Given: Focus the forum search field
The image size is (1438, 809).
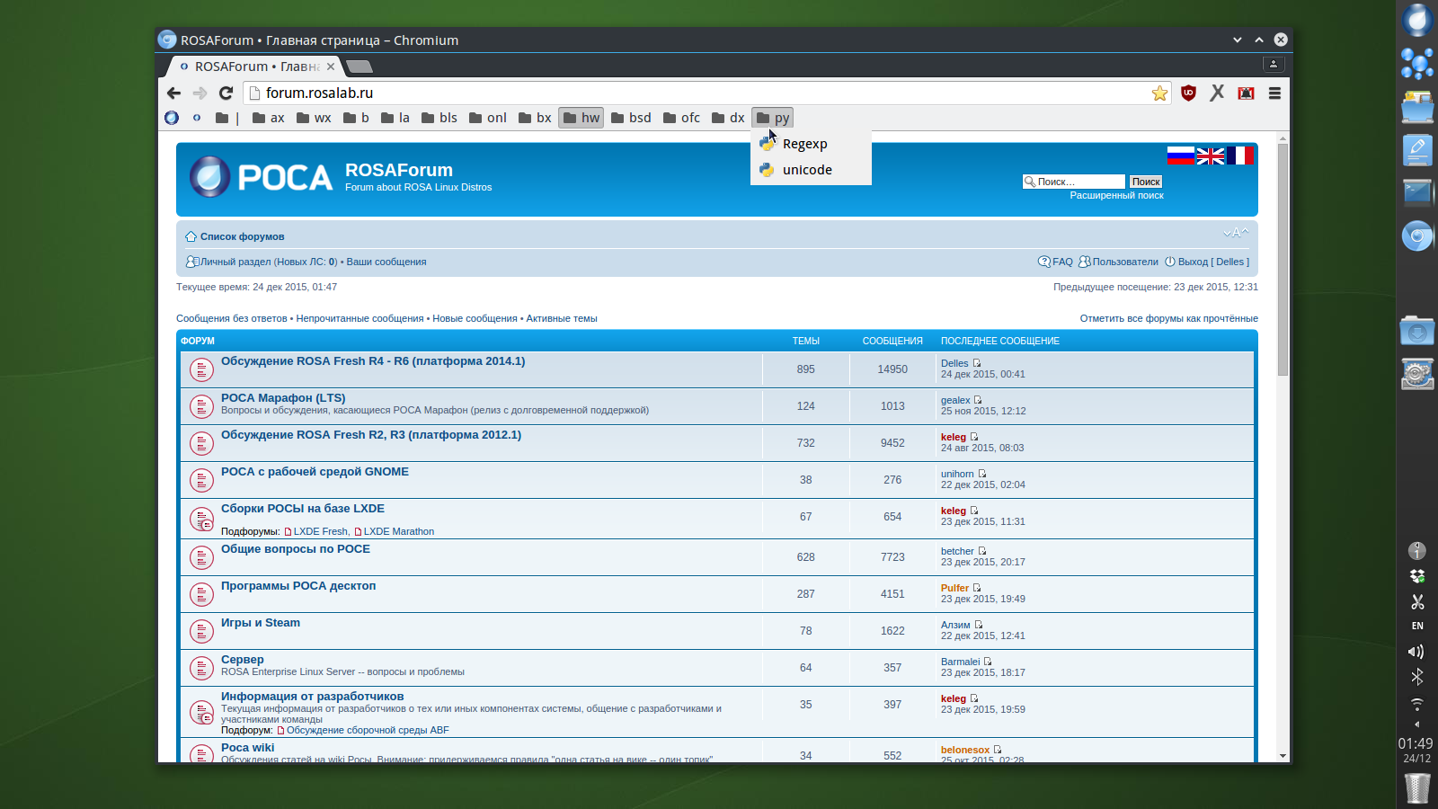Looking at the screenshot, I should tap(1080, 182).
